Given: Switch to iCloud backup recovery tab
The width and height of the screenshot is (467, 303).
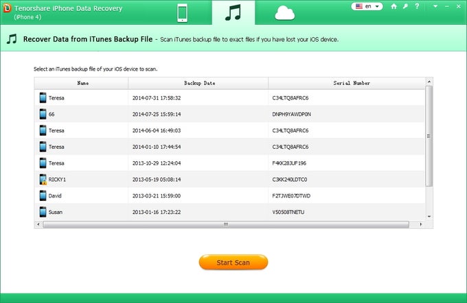Looking at the screenshot, I should click(285, 13).
